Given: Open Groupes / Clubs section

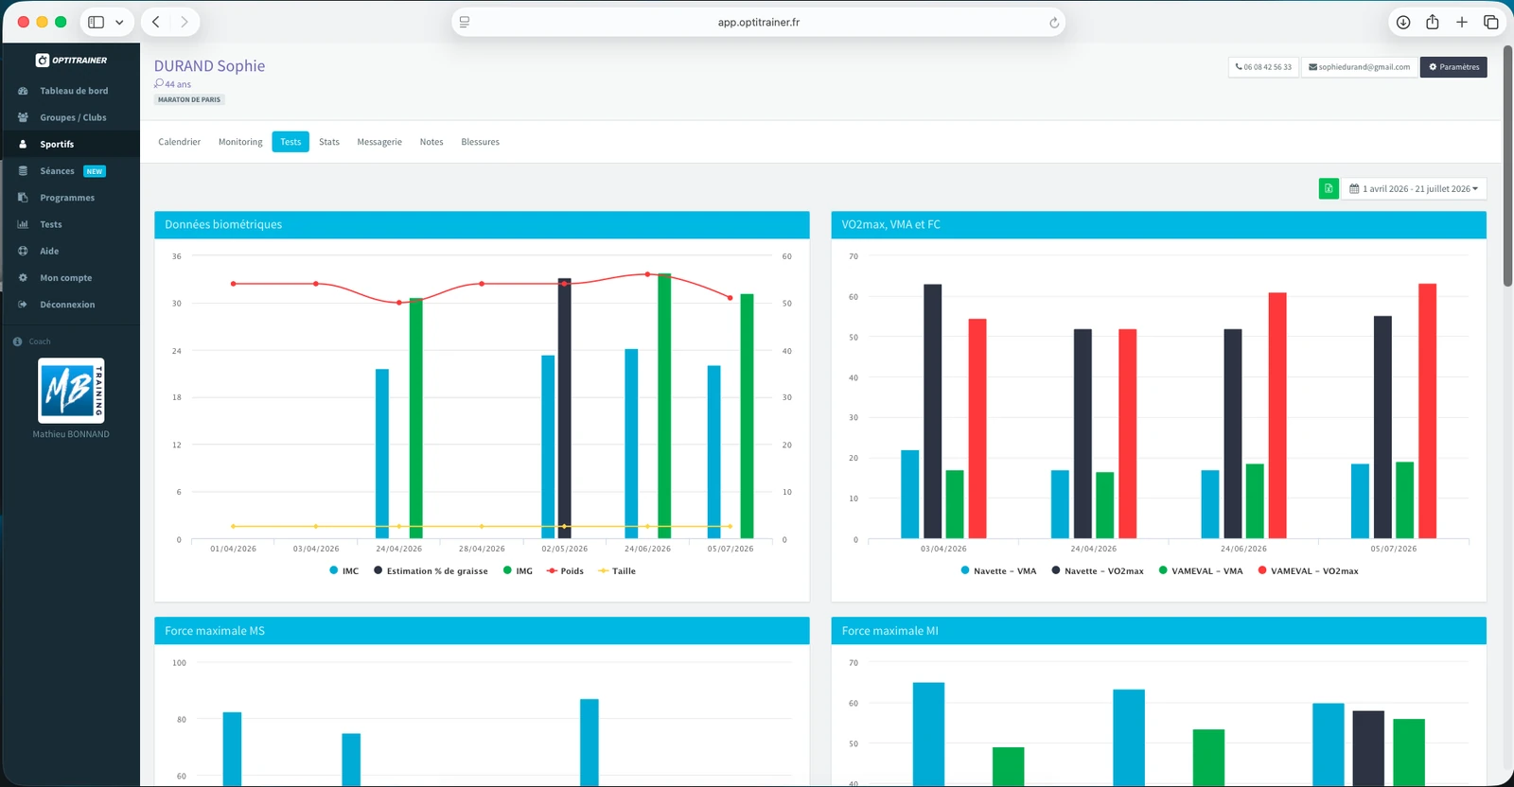Looking at the screenshot, I should [x=73, y=117].
